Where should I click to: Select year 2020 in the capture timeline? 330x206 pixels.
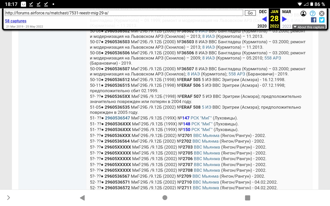[x=262, y=26]
